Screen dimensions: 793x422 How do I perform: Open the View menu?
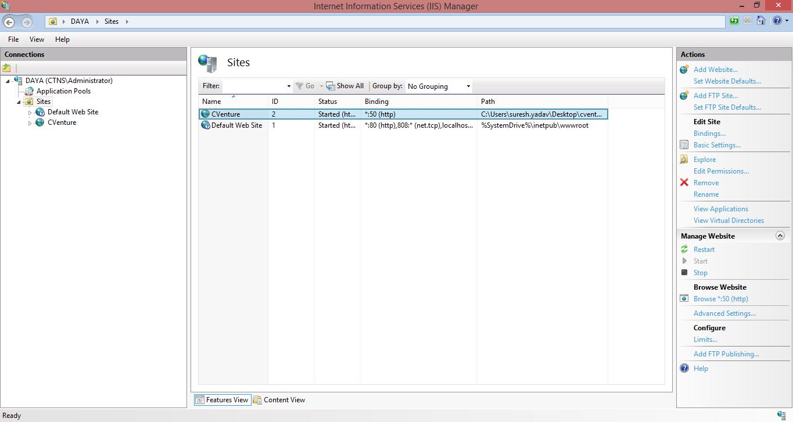(x=37, y=39)
